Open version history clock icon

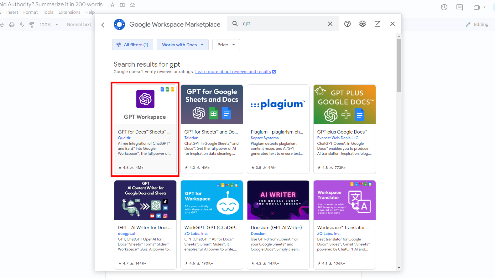[x=444, y=7]
